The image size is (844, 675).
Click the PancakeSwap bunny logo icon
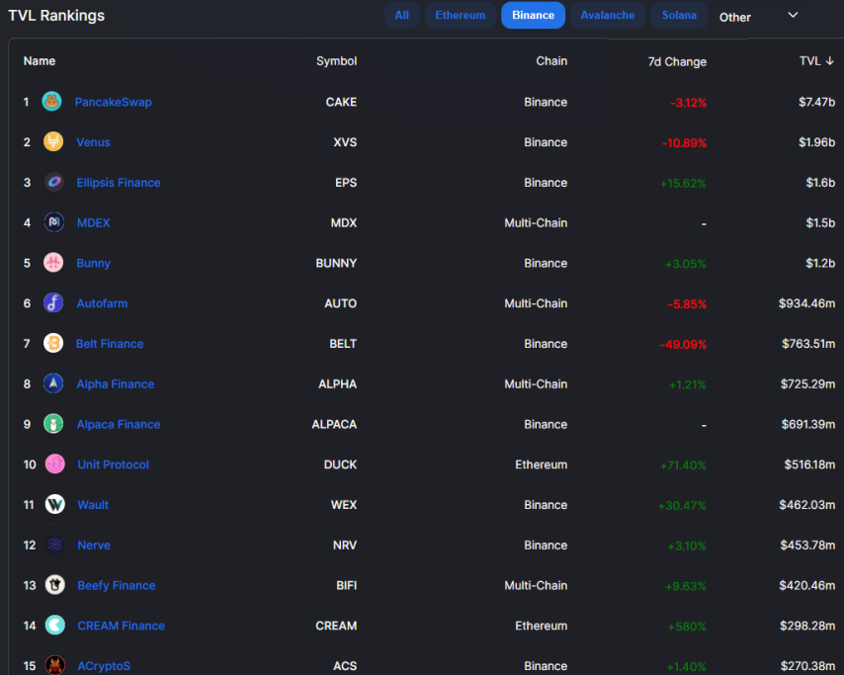(51, 101)
